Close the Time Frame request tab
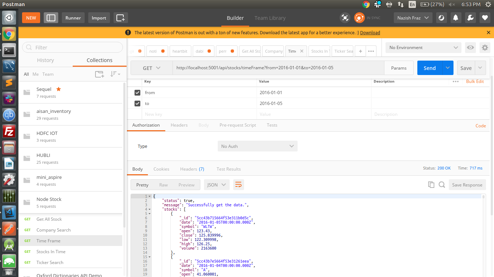Viewport: 494px width, 277px height. click(x=302, y=51)
